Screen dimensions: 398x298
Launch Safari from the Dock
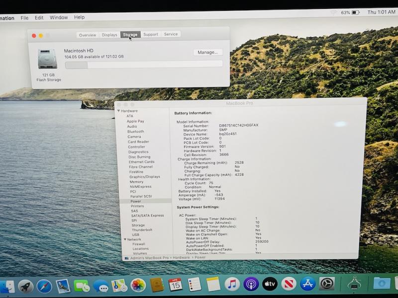point(44,287)
